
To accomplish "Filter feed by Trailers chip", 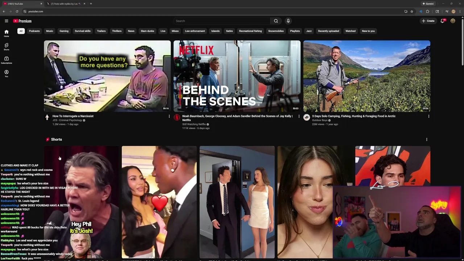I will point(101,31).
